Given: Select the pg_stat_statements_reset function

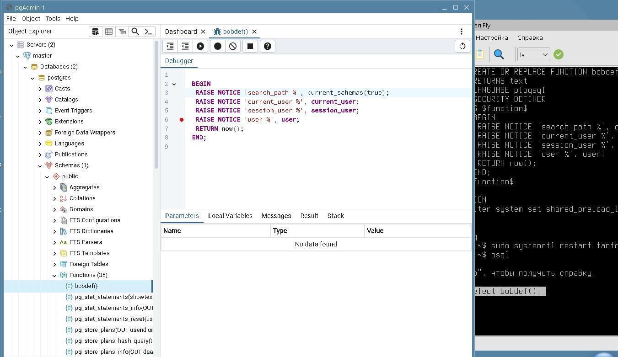Looking at the screenshot, I should [x=113, y=319].
